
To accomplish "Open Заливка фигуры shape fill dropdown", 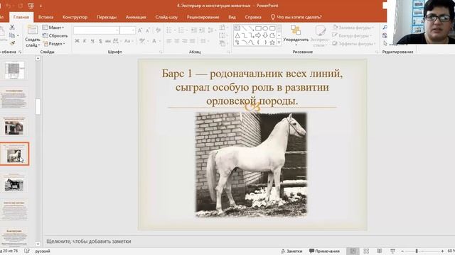I will [353, 28].
